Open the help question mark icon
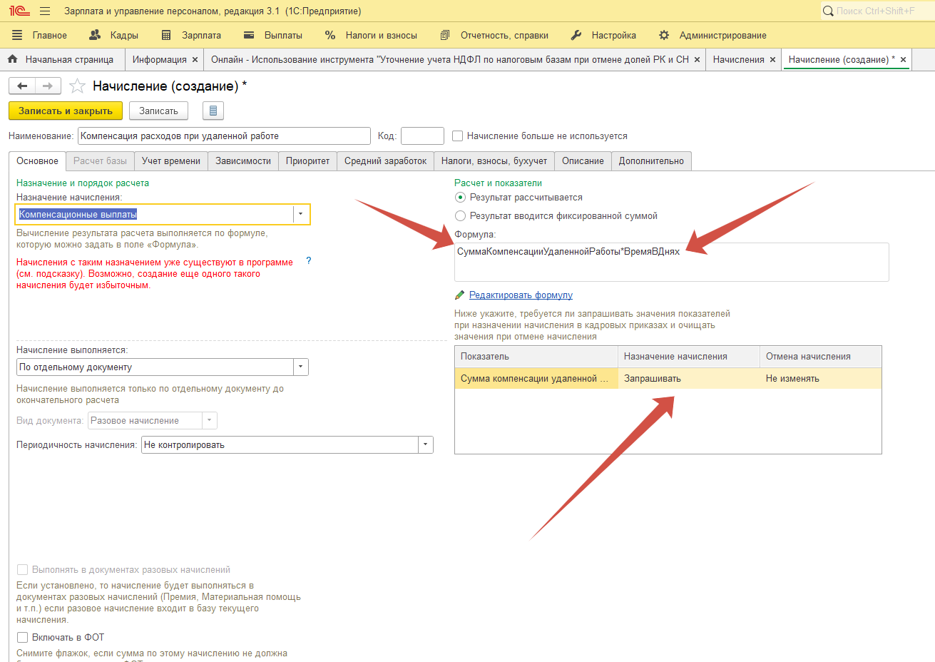Screen dimensions: 935x662 coord(308,260)
